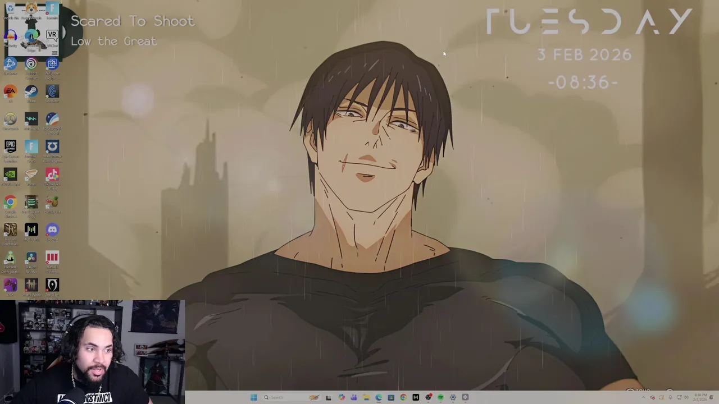This screenshot has height=404, width=719.
Task: Open Spotify from the taskbar
Action: 440,397
